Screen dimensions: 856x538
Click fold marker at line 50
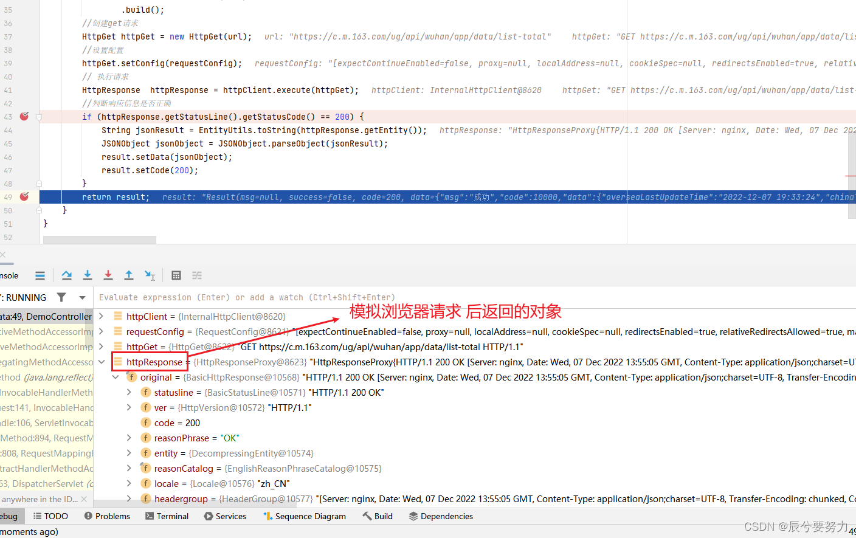(39, 210)
